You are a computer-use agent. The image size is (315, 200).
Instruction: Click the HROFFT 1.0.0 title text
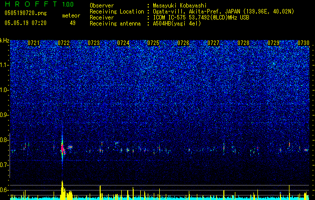click(x=39, y=4)
